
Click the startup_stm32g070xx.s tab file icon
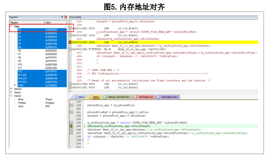tap(104, 97)
